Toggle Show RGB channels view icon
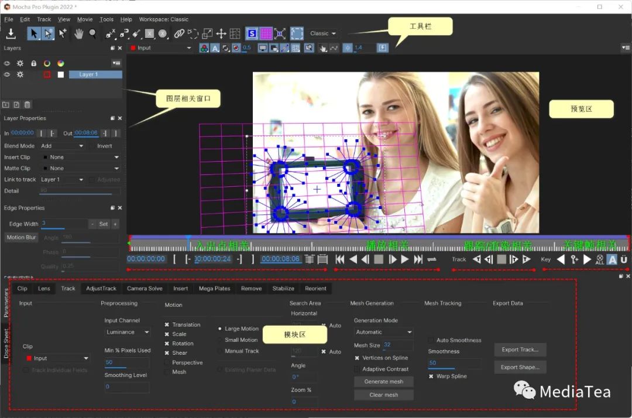Viewport: 632px width, 418px height. point(204,49)
